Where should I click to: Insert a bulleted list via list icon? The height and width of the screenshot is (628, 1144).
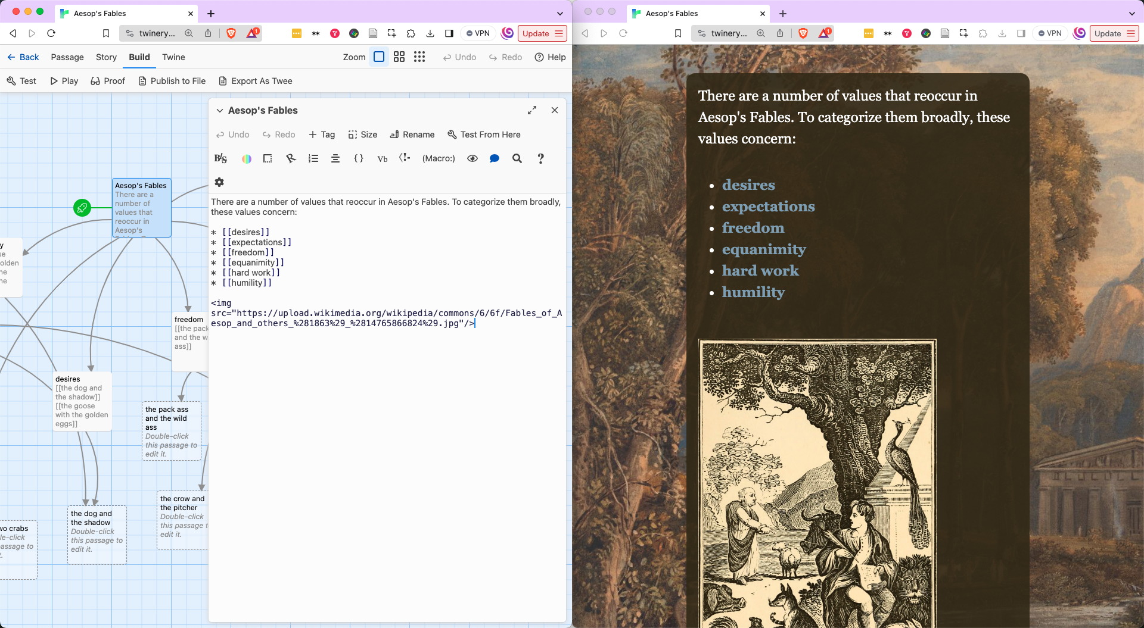point(313,158)
